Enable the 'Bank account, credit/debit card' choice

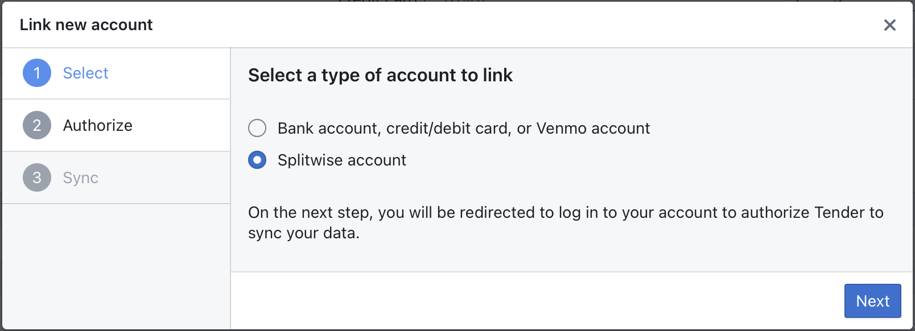257,128
